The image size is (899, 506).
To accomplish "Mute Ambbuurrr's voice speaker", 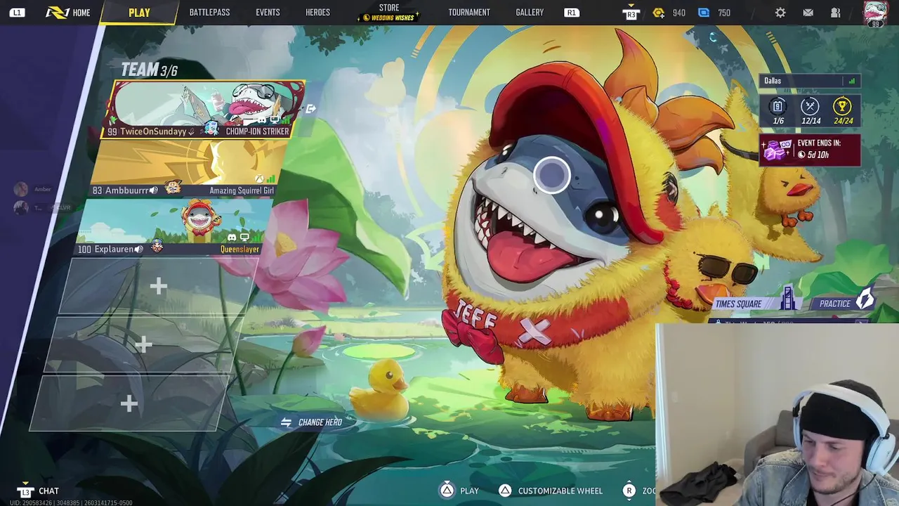I will click(153, 190).
